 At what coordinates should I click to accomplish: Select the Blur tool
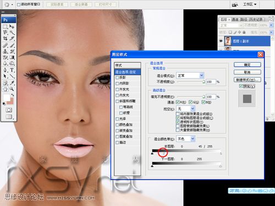5,63
